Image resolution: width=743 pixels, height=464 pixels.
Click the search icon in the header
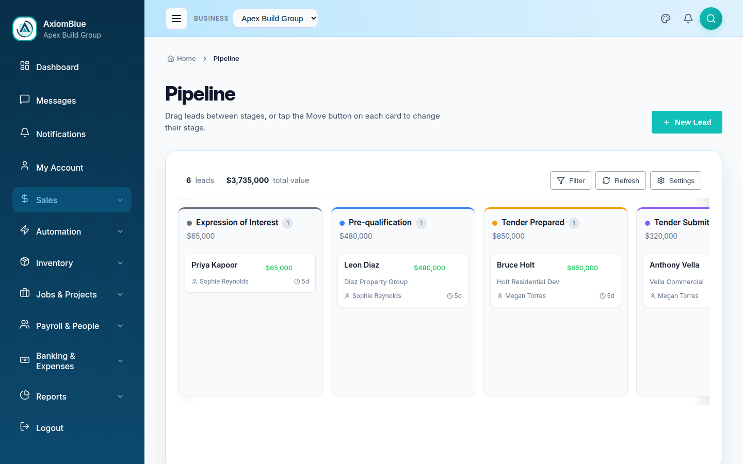711,18
